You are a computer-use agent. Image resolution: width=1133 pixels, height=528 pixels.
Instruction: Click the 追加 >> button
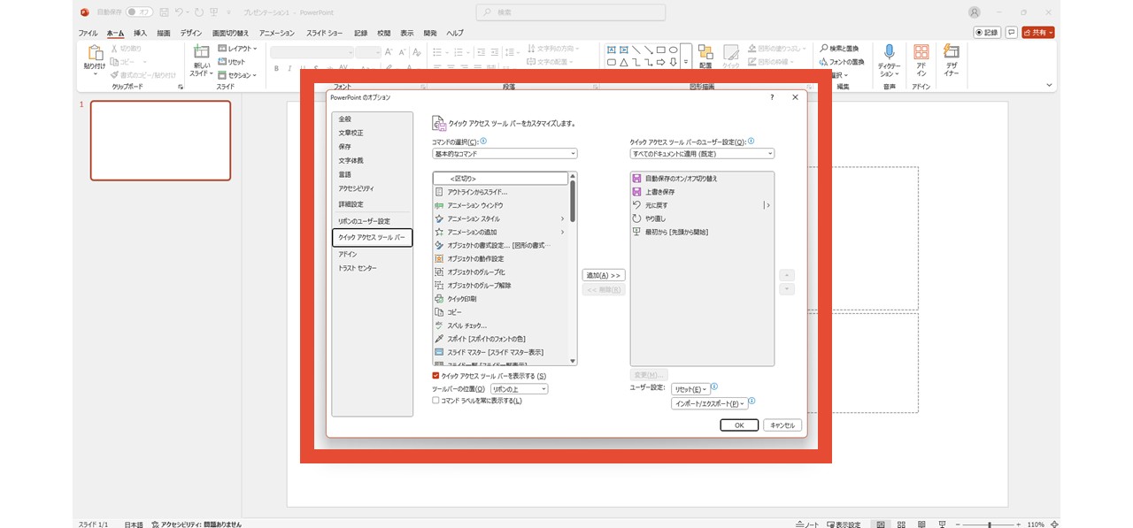click(604, 275)
